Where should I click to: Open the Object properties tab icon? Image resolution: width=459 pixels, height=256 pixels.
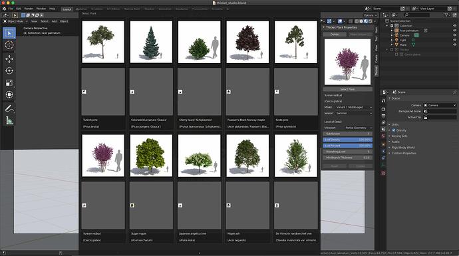click(x=383, y=144)
